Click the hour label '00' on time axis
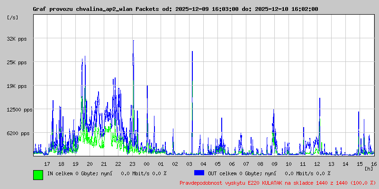 coord(146,164)
